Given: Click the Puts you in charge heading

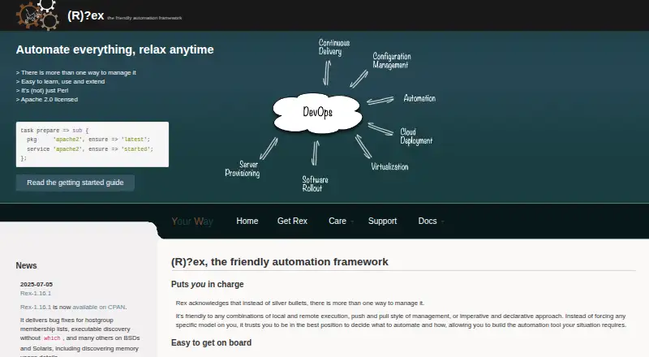Looking at the screenshot, I should click(208, 285).
